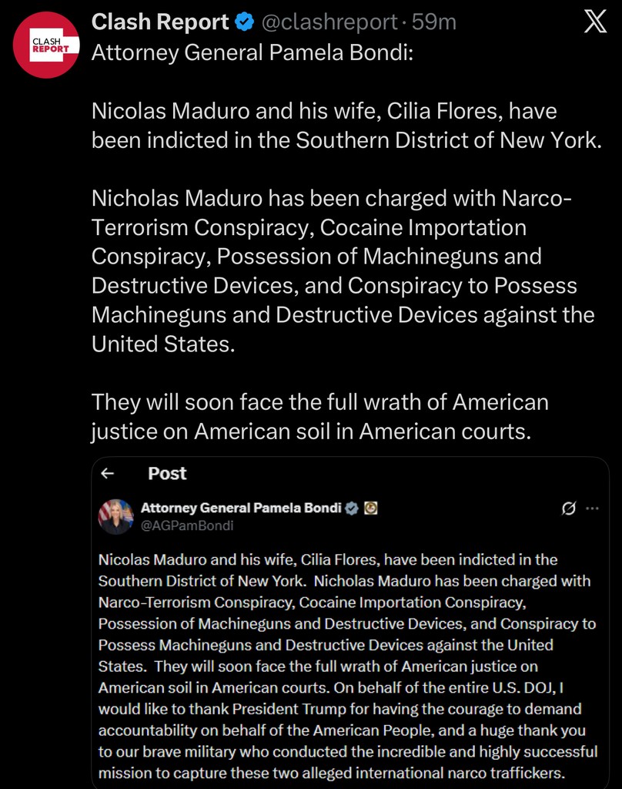Click the X logo icon
The width and height of the screenshot is (622, 789).
pos(595,23)
